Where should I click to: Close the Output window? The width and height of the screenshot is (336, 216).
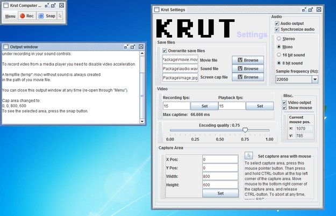[x=141, y=47]
